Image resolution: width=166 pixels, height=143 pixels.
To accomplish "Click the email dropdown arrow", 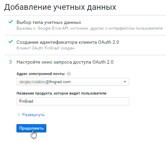I will 125,82.
